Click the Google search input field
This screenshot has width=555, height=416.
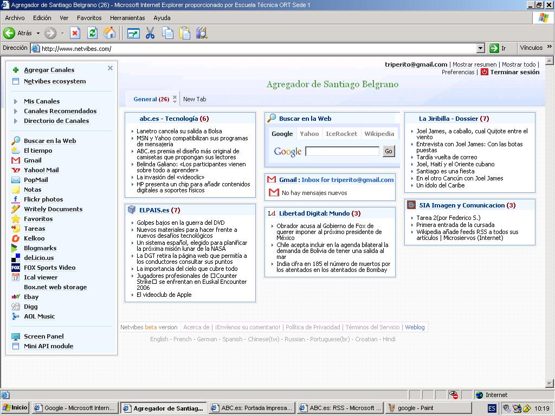pos(343,152)
